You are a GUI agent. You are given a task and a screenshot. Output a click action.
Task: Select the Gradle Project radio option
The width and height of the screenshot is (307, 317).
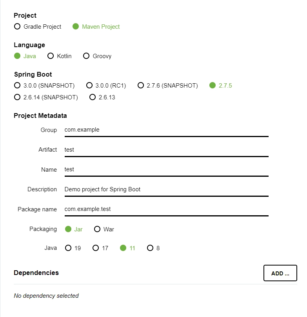coord(17,27)
